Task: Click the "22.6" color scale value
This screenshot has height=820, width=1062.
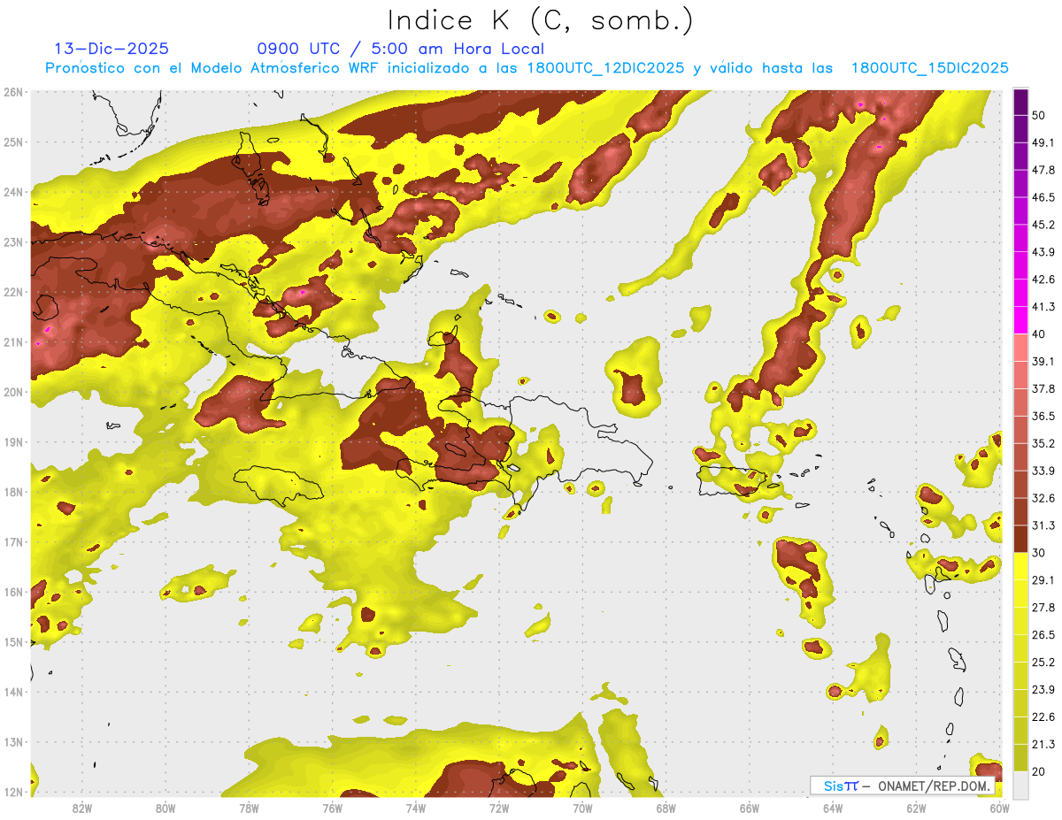Action: point(1043,717)
